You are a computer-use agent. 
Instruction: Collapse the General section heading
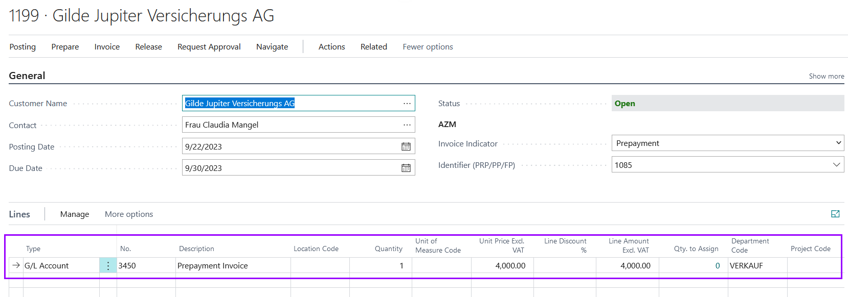click(27, 76)
